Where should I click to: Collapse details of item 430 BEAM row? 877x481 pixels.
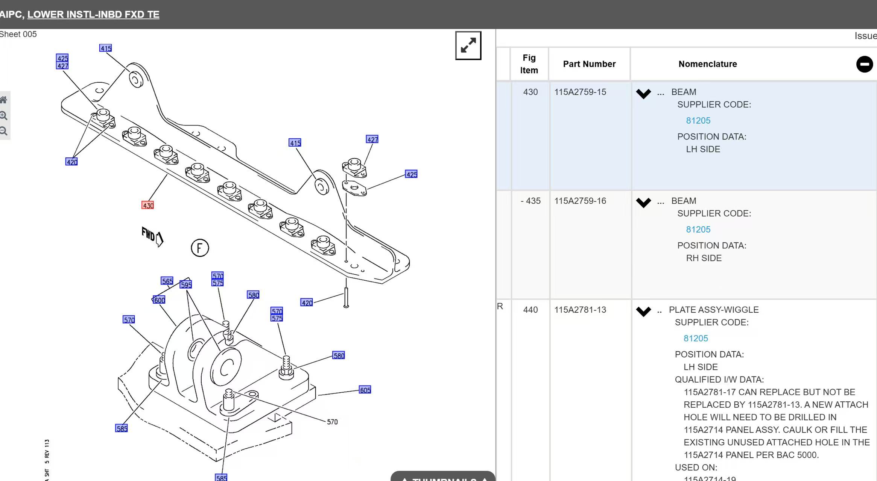pyautogui.click(x=643, y=94)
